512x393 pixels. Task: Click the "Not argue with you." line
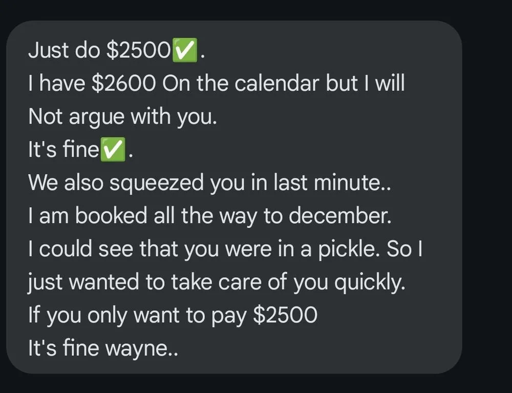pyautogui.click(x=123, y=117)
